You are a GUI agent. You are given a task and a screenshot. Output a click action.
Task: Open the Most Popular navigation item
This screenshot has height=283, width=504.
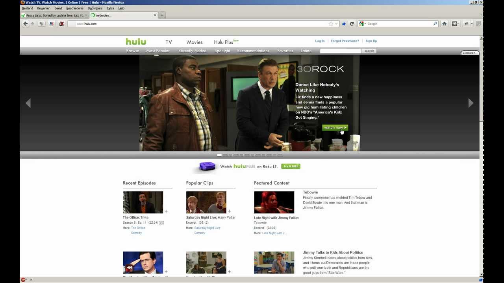158,51
